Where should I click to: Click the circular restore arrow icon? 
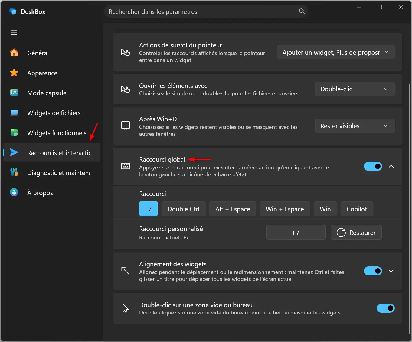[341, 233]
